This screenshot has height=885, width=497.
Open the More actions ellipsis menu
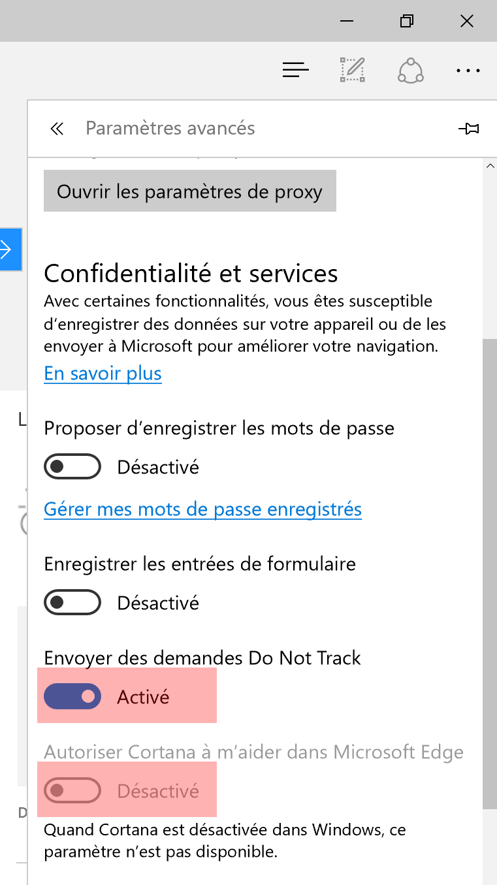point(468,71)
